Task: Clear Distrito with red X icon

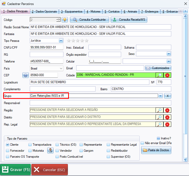Action: point(167,117)
